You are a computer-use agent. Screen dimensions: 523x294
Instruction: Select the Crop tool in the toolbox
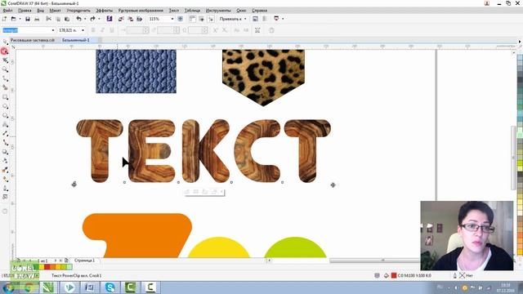pos(5,60)
